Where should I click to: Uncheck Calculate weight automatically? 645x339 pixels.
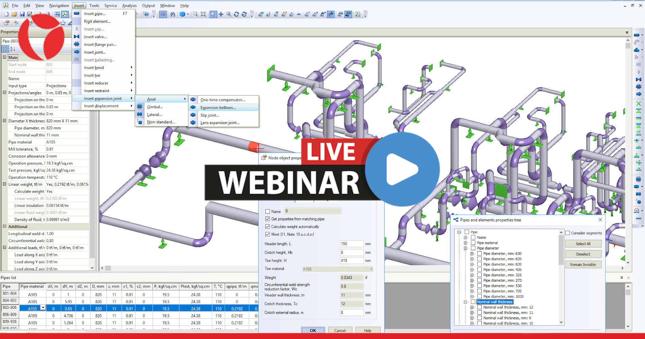268,227
